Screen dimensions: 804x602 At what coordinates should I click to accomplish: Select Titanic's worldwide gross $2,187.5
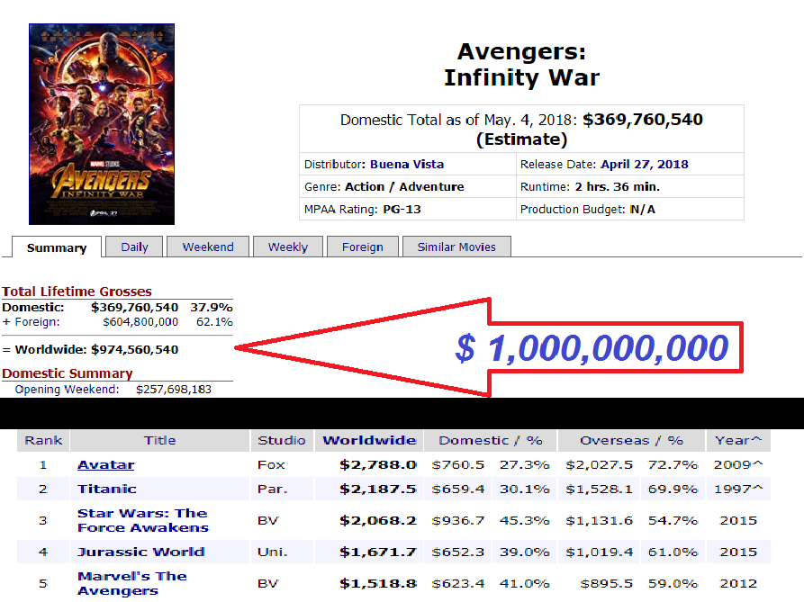point(378,489)
